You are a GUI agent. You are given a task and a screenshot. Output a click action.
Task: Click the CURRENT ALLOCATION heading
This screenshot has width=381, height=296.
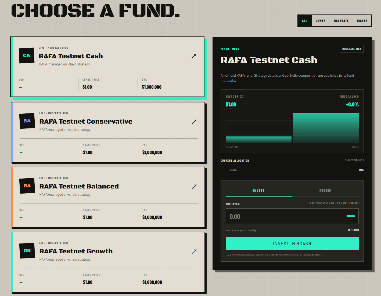235,161
